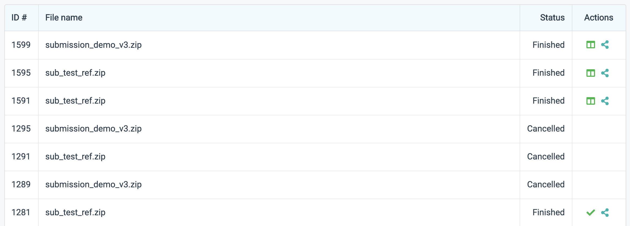
Task: Sort the table by File name column
Action: (64, 17)
